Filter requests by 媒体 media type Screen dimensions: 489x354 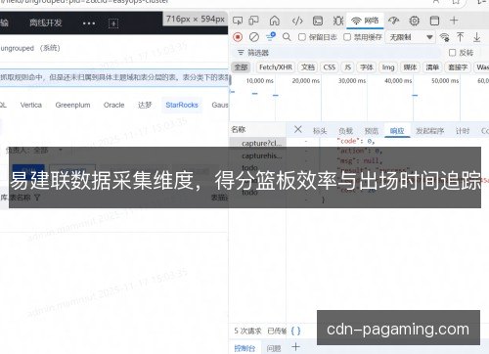pos(410,67)
